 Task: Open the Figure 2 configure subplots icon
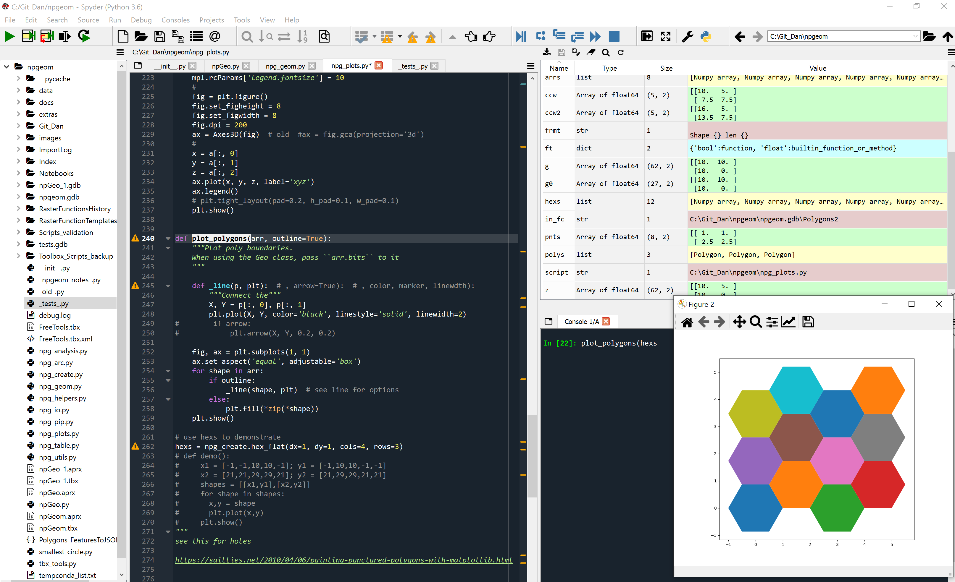tap(772, 322)
